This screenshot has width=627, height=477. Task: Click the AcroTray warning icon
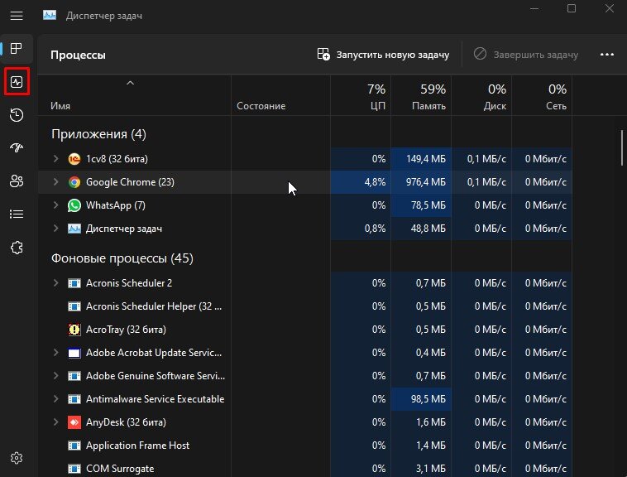point(74,330)
